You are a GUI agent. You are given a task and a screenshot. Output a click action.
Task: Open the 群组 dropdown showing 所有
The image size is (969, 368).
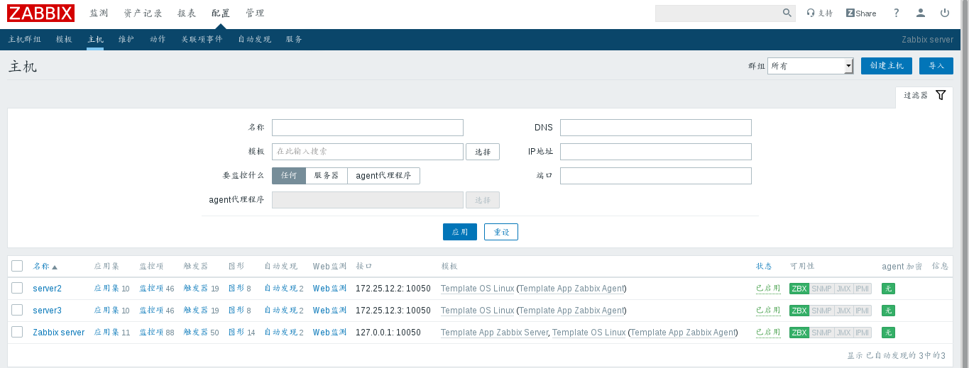tap(810, 66)
